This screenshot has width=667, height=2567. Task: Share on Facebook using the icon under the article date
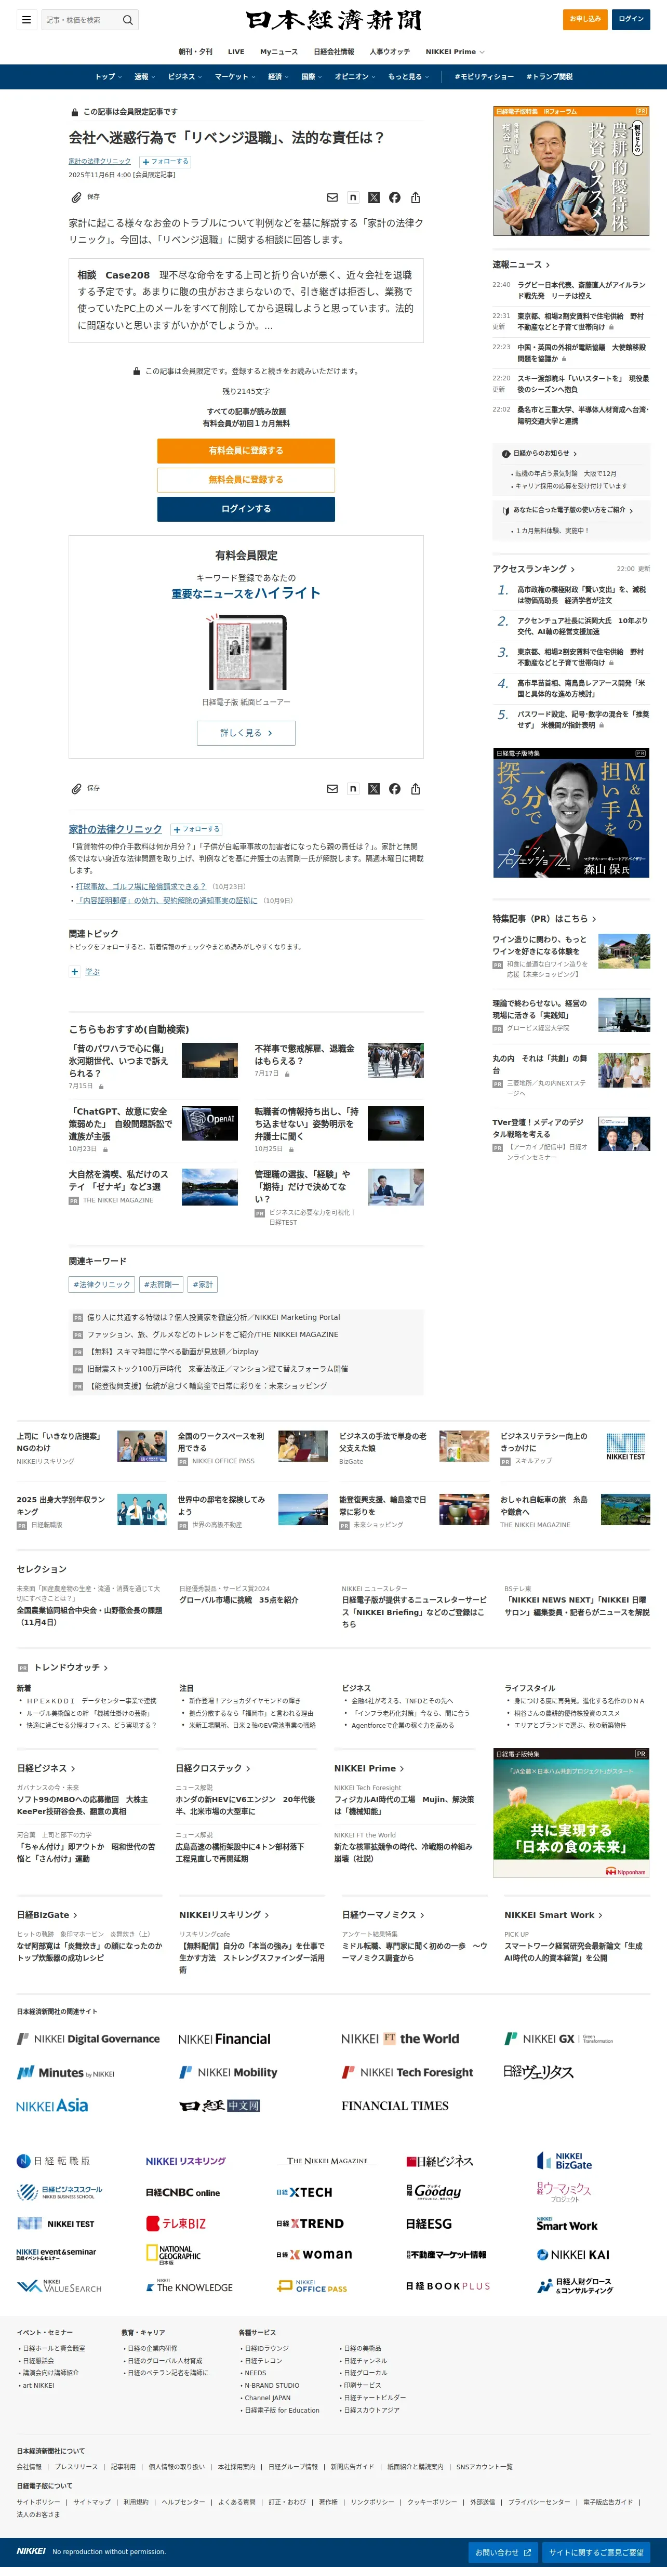pyautogui.click(x=395, y=197)
